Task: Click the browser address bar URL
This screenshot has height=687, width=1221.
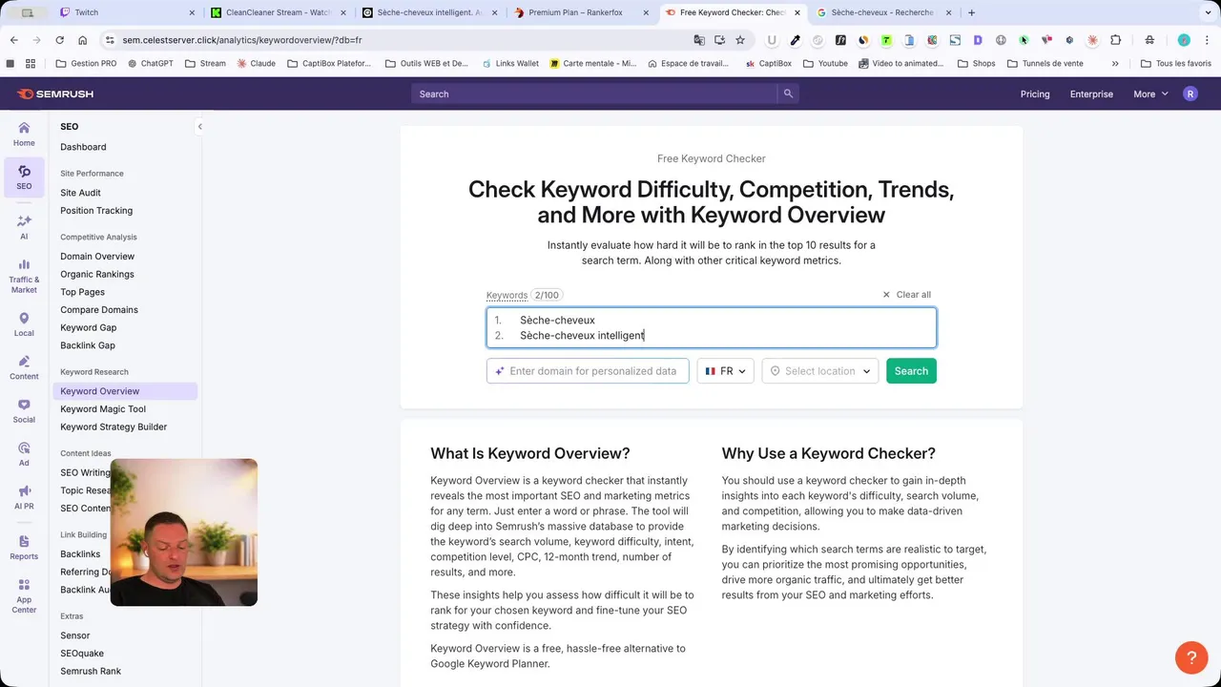Action: (242, 40)
